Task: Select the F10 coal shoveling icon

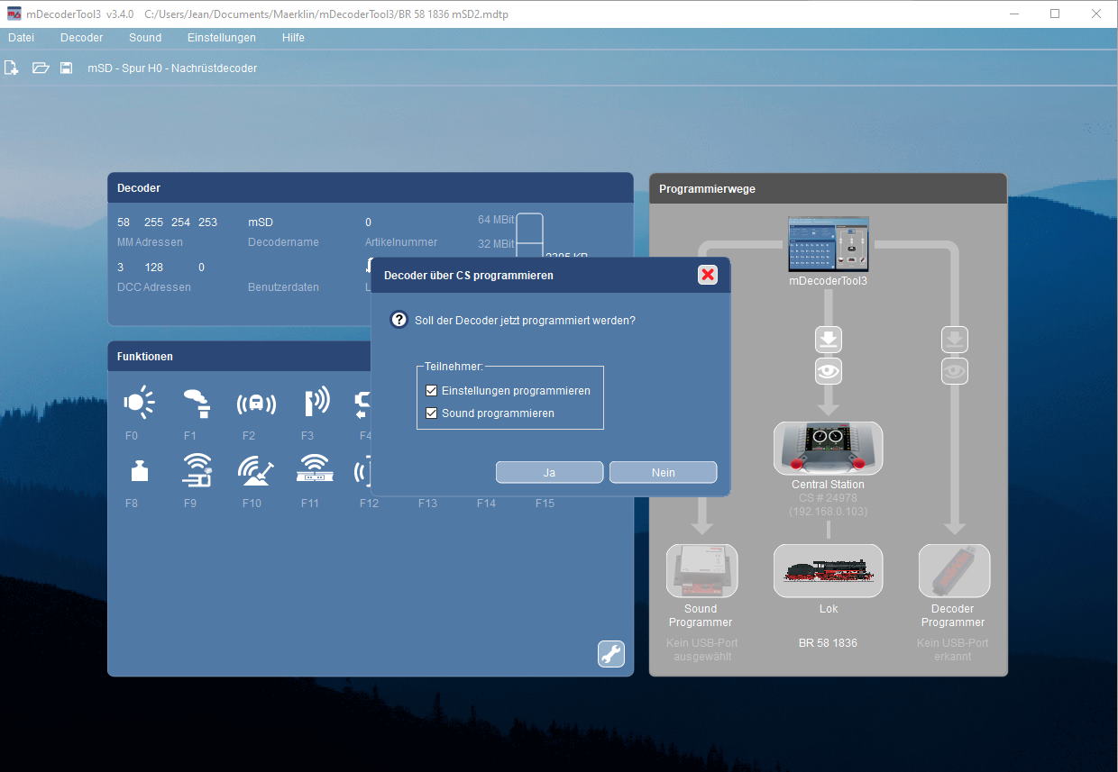Action: tap(256, 470)
